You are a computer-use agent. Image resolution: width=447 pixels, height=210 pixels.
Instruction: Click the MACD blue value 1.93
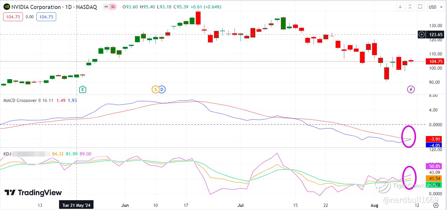coord(72,101)
